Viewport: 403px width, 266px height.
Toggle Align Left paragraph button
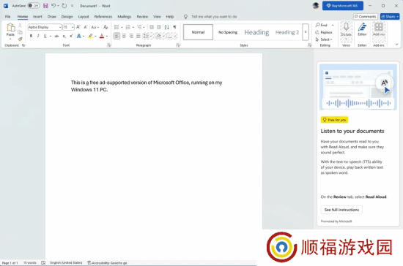click(117, 36)
